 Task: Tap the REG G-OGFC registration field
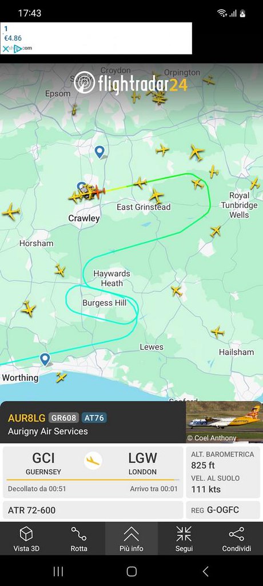223,510
